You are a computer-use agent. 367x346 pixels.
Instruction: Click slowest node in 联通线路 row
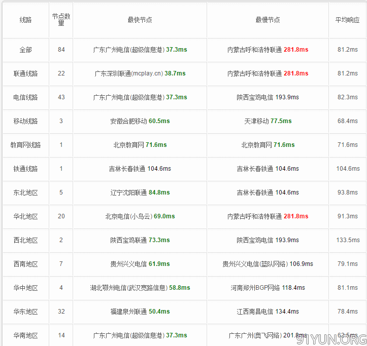click(x=268, y=73)
